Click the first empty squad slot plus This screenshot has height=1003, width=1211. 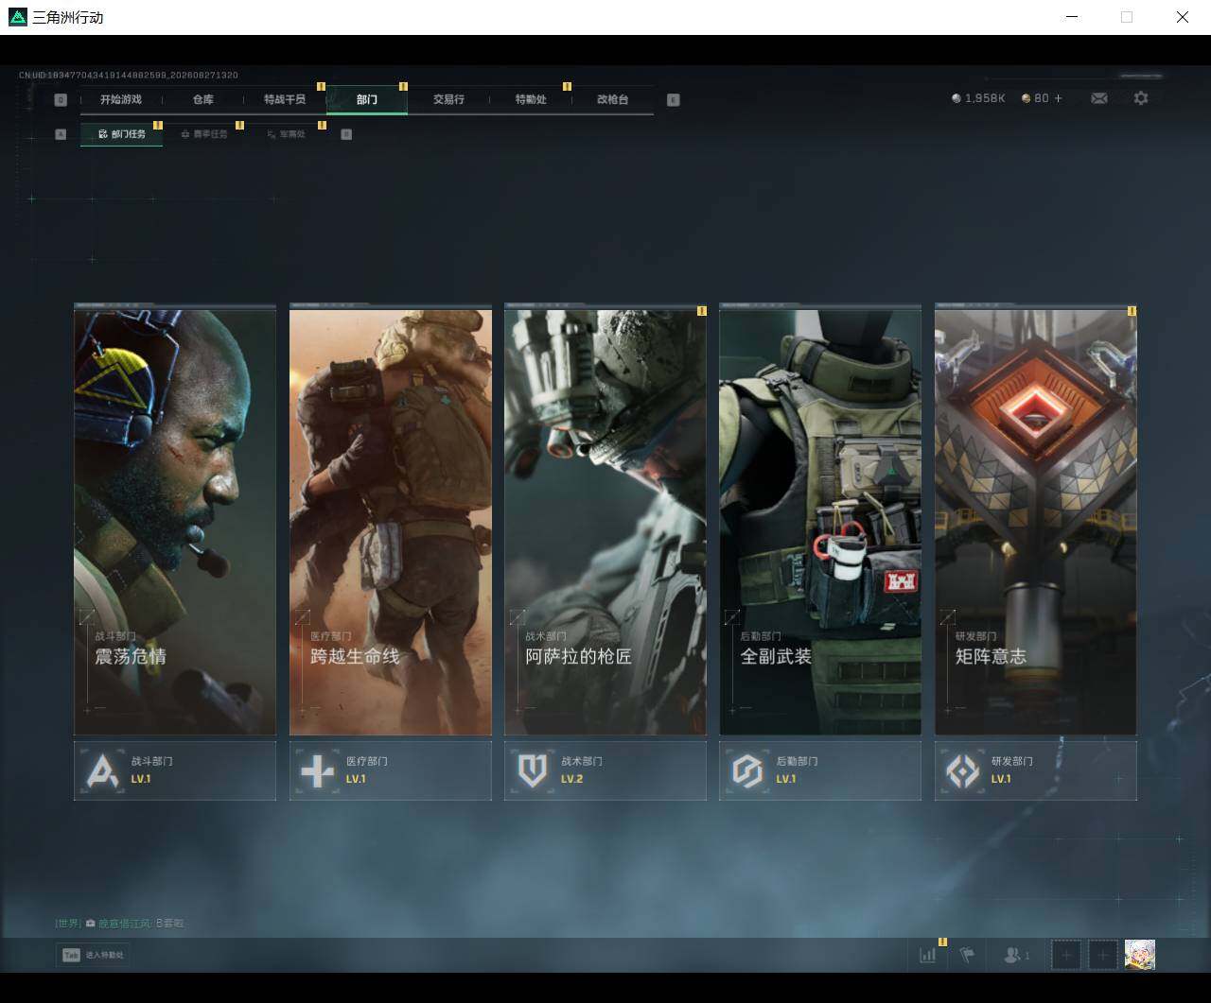coord(1066,955)
